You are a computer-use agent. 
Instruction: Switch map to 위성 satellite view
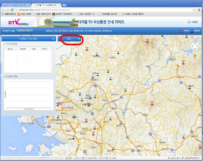[198, 37]
